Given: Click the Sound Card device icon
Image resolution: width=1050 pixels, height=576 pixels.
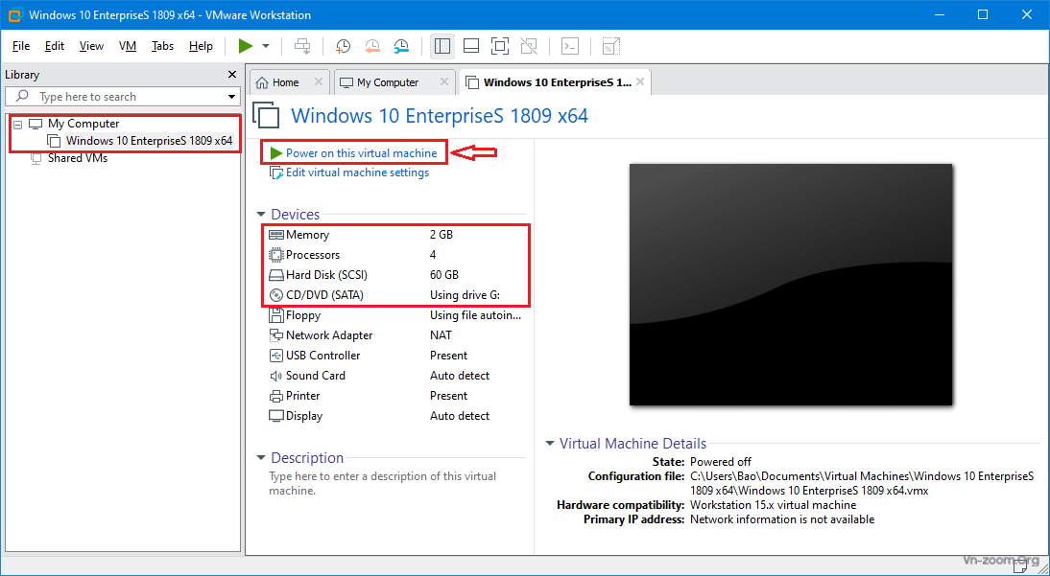Looking at the screenshot, I should pyautogui.click(x=275, y=376).
